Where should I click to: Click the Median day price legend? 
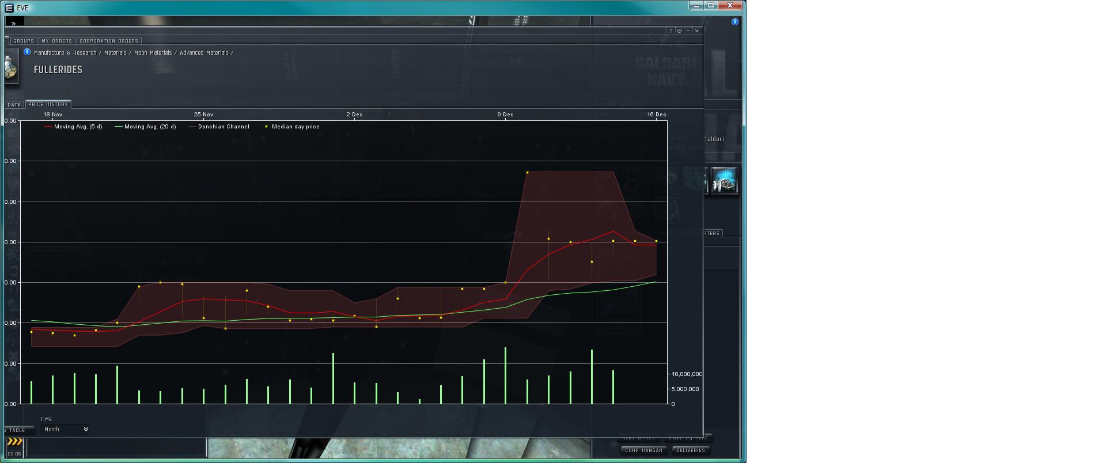(x=292, y=127)
